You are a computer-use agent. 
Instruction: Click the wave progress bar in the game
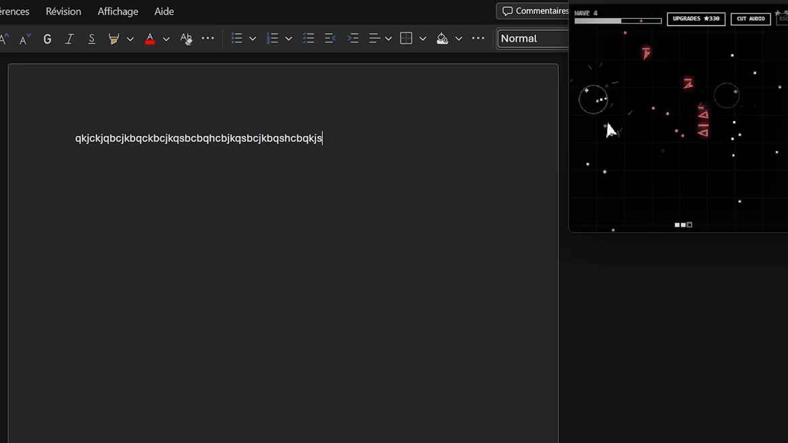click(618, 21)
